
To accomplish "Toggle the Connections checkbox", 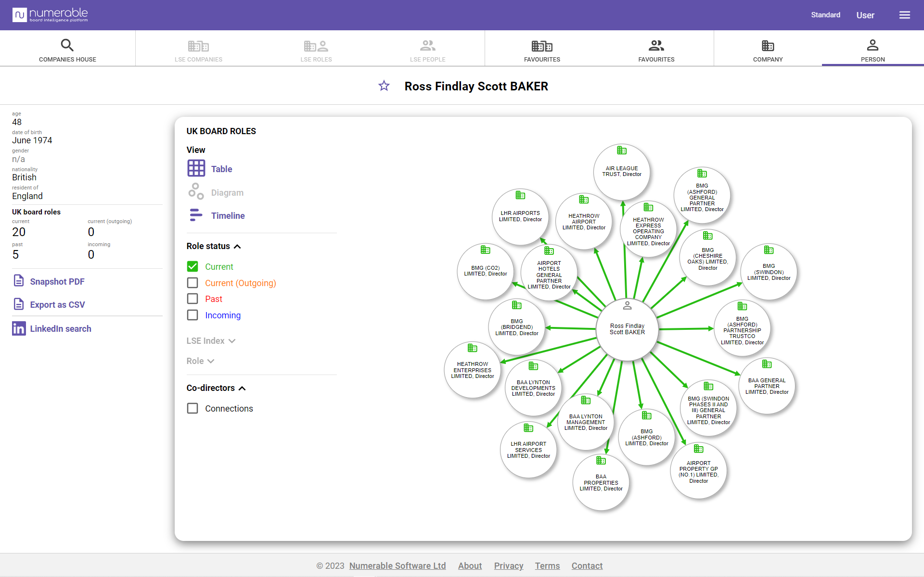I will tap(192, 408).
